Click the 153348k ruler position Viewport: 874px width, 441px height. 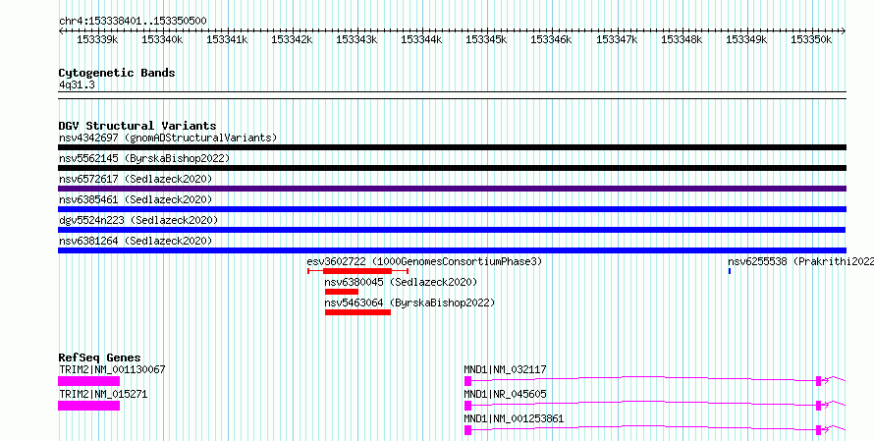(x=682, y=39)
